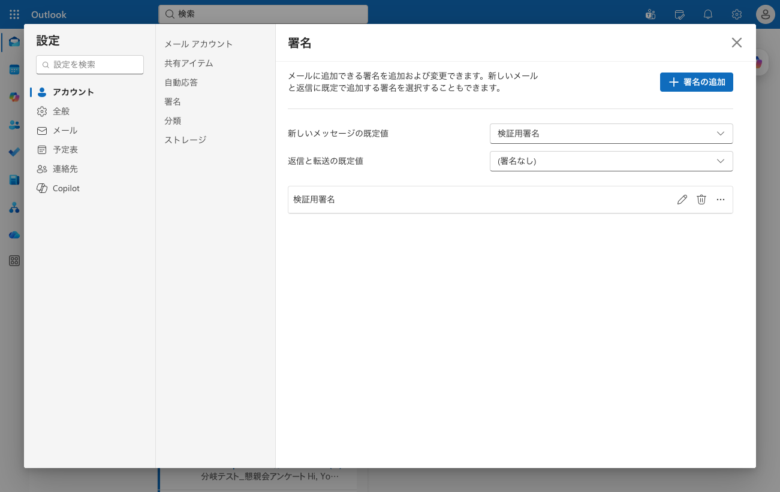Click the Outlook brand title in header

click(x=49, y=14)
